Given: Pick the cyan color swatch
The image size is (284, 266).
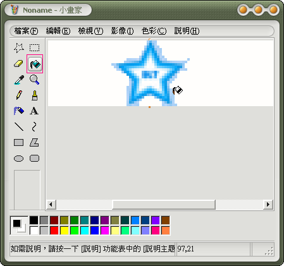Looking at the screenshot, I should (84, 231).
